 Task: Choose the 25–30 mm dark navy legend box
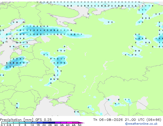pos(52,123)
